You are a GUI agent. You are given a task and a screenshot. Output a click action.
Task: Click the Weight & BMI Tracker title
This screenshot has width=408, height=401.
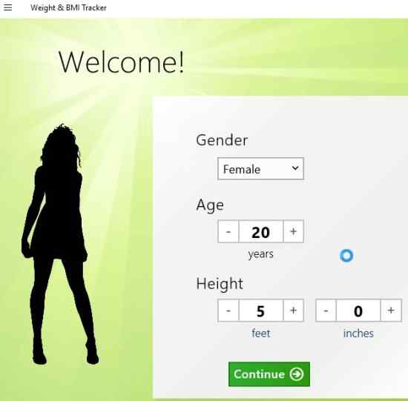click(68, 8)
